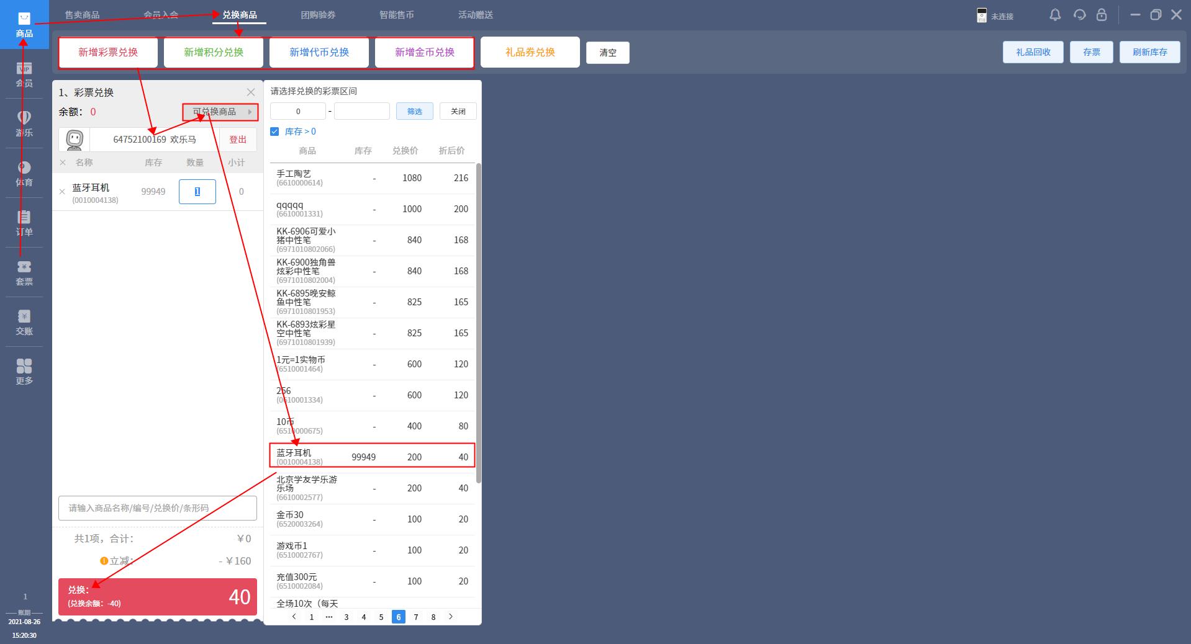The width and height of the screenshot is (1191, 644).
Task: Select 充值300元 product row
Action: point(373,581)
